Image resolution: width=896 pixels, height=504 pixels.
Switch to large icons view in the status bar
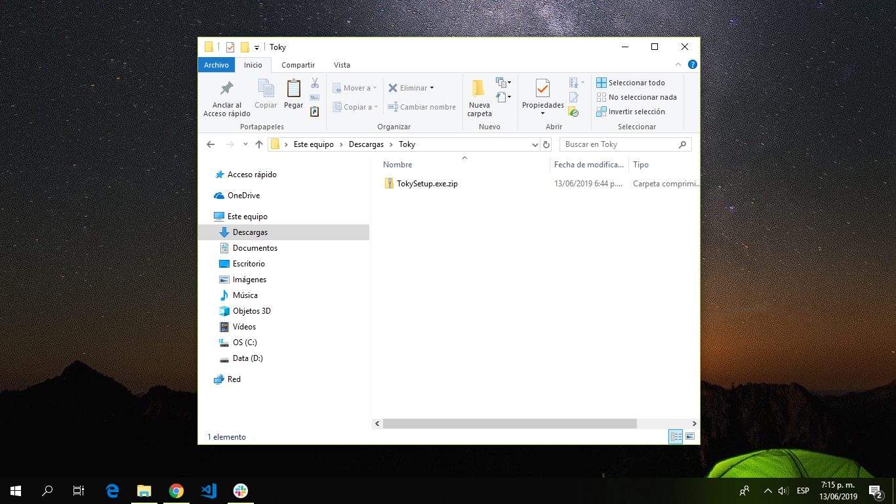pos(690,436)
